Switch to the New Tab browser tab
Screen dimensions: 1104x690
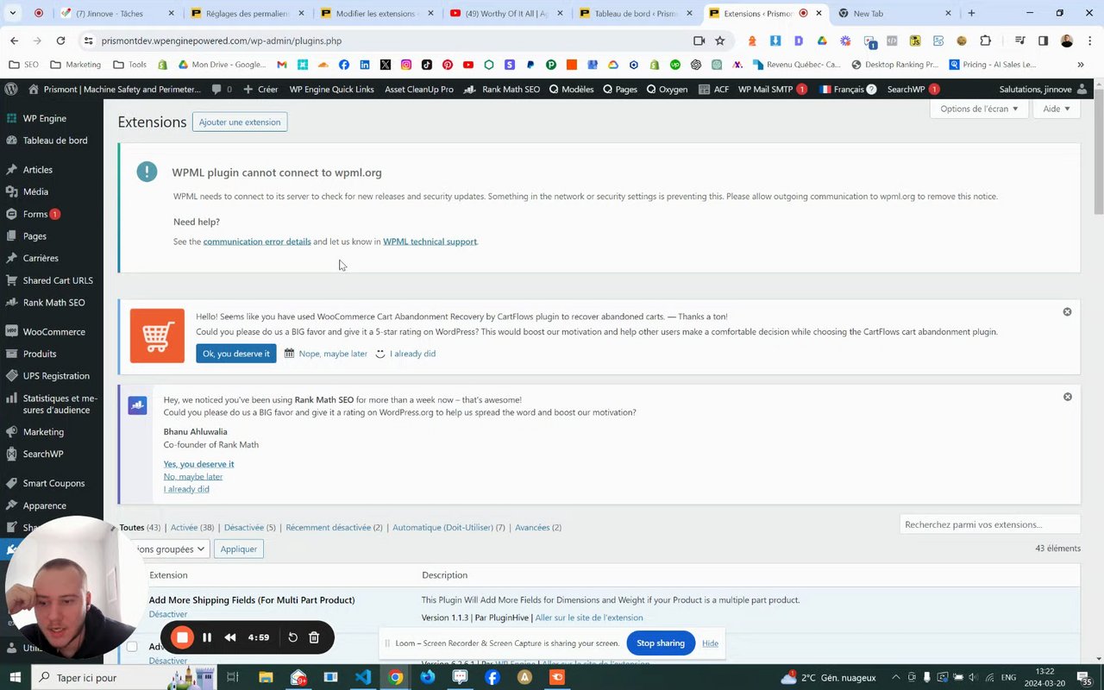[895, 13]
